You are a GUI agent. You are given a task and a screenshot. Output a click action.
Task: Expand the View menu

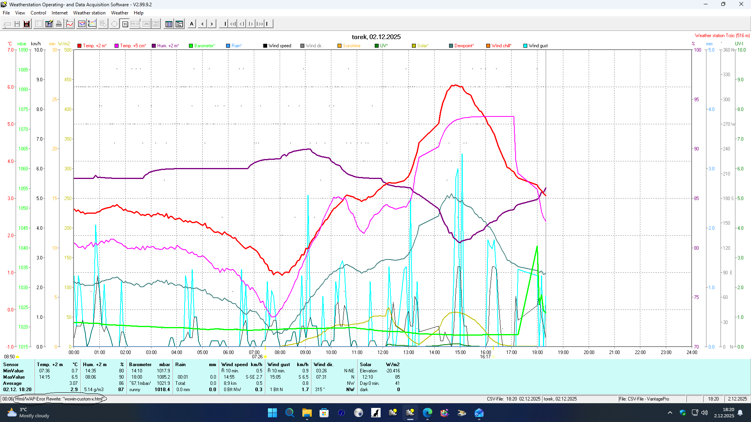pyautogui.click(x=20, y=13)
